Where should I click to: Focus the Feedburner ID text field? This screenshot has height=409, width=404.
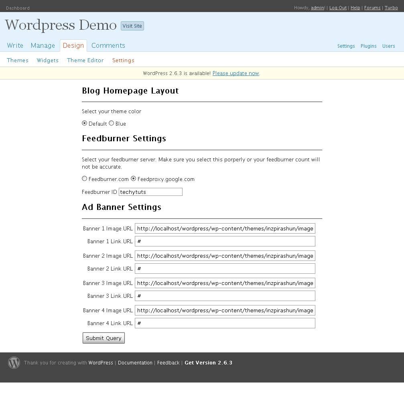pos(150,192)
